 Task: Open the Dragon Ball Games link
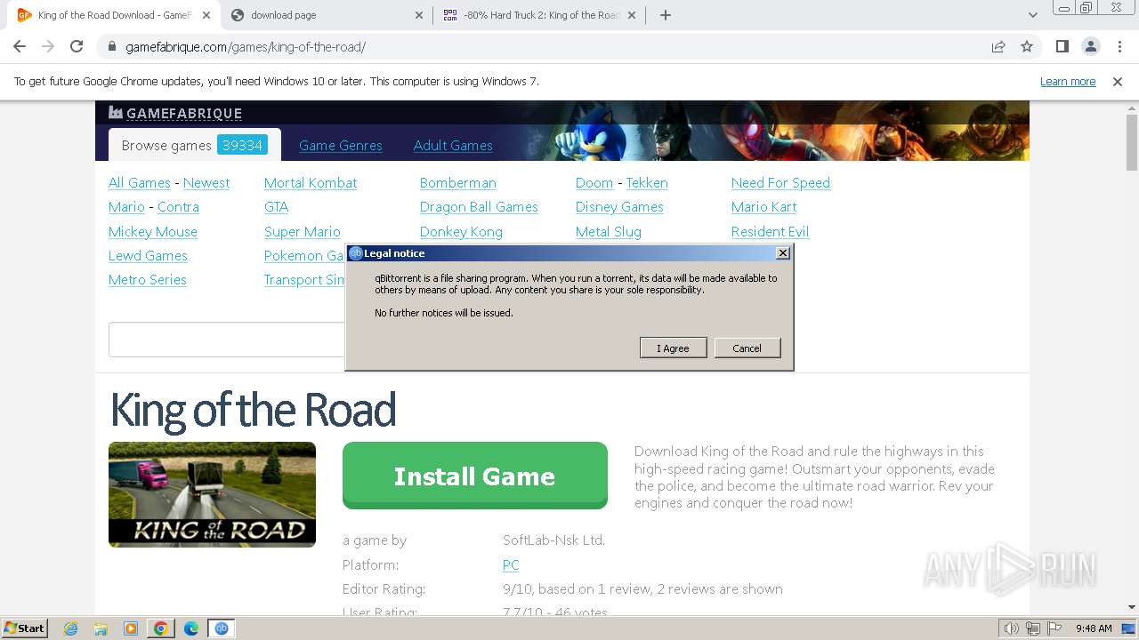coord(479,207)
